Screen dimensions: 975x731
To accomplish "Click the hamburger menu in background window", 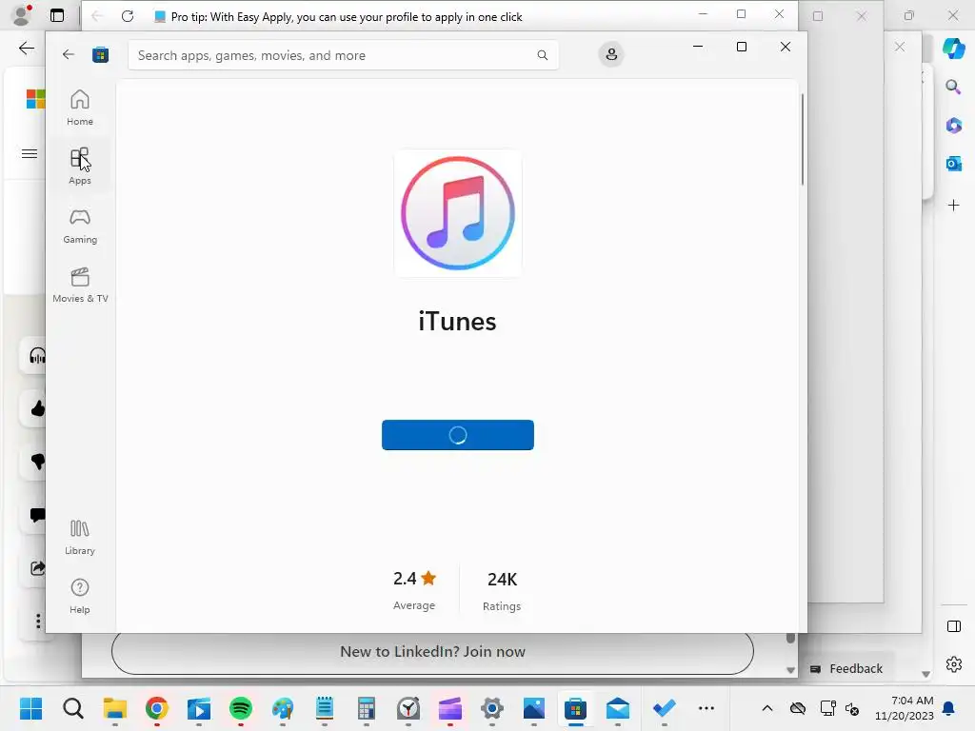I will 30,153.
